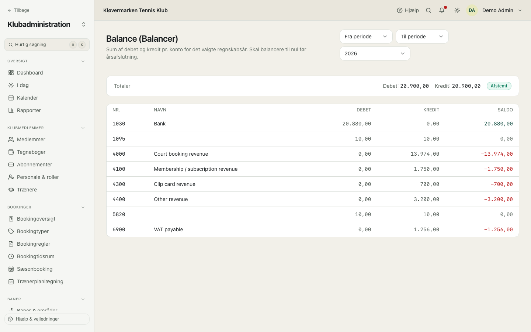Click the Membership / subscription revenue row
Image resolution: width=531 pixels, height=332 pixels.
click(313, 169)
